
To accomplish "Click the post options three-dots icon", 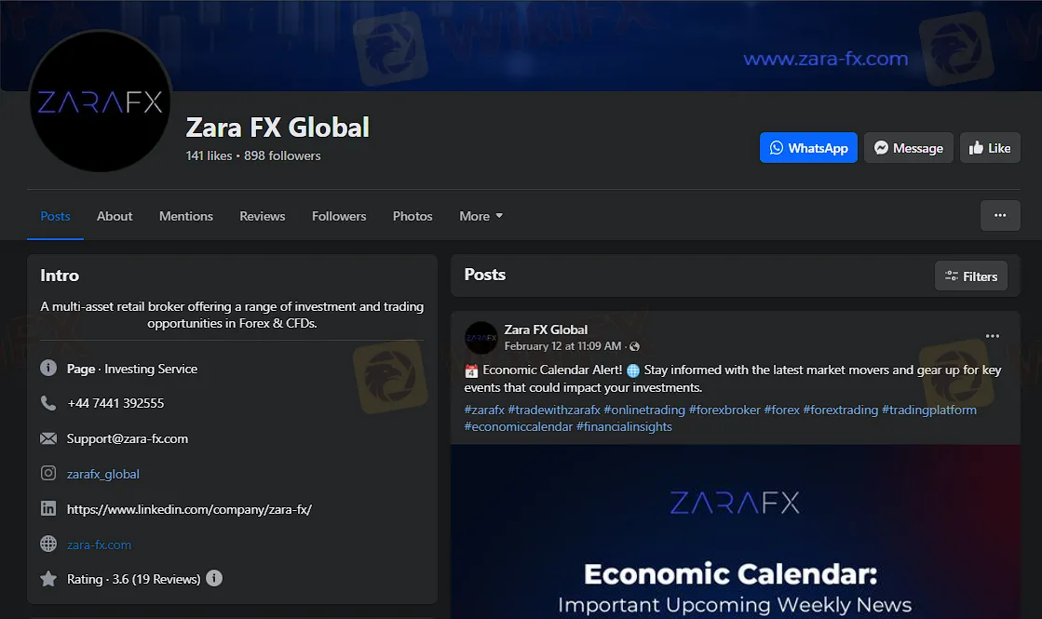I will (x=992, y=336).
